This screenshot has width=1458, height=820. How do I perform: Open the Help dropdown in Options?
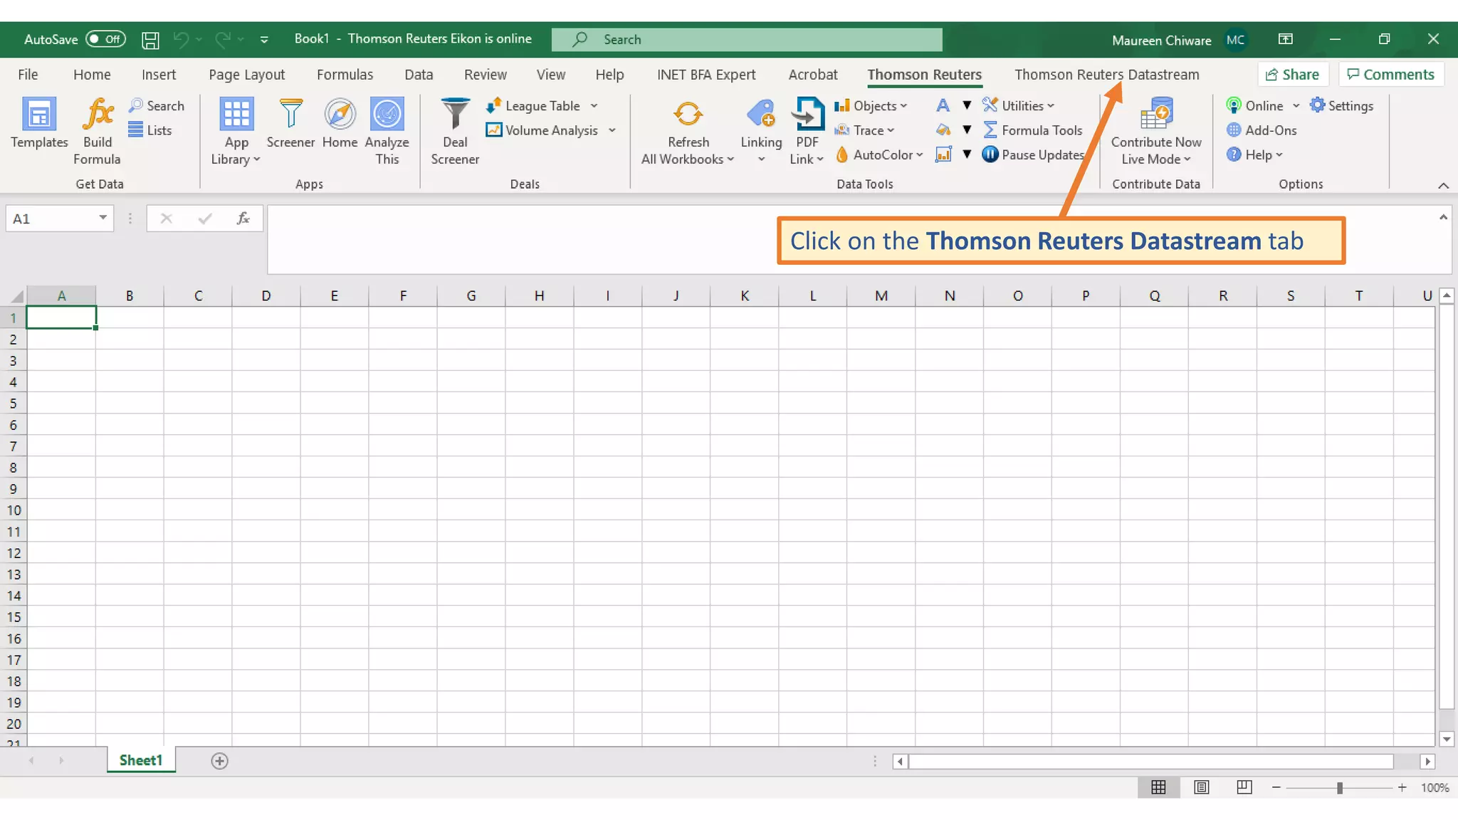click(1254, 154)
